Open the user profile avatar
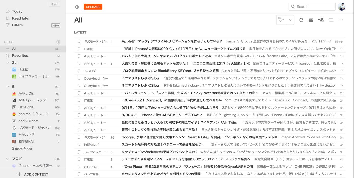The width and height of the screenshot is (354, 178). [x=342, y=7]
